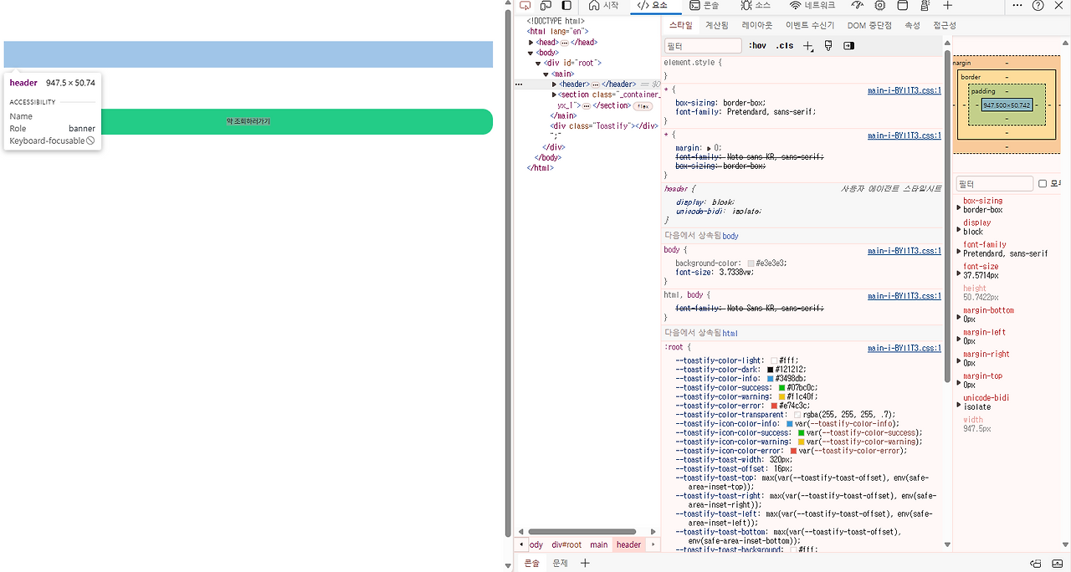1071x572 pixels.
Task: Toggle device emulation icon
Action: tap(546, 6)
